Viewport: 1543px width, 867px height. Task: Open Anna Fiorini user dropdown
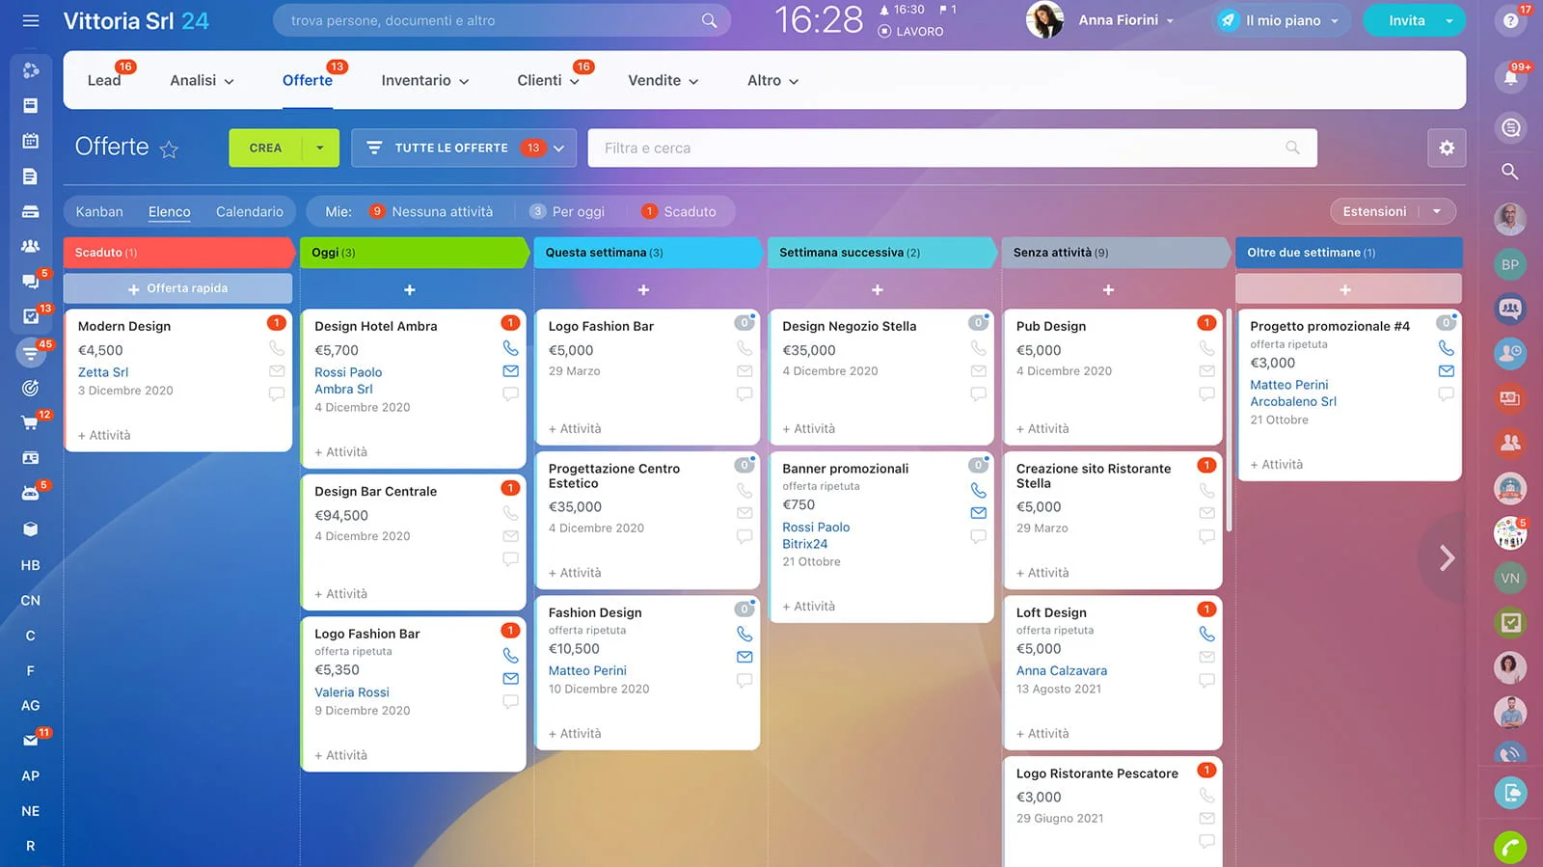click(1126, 20)
